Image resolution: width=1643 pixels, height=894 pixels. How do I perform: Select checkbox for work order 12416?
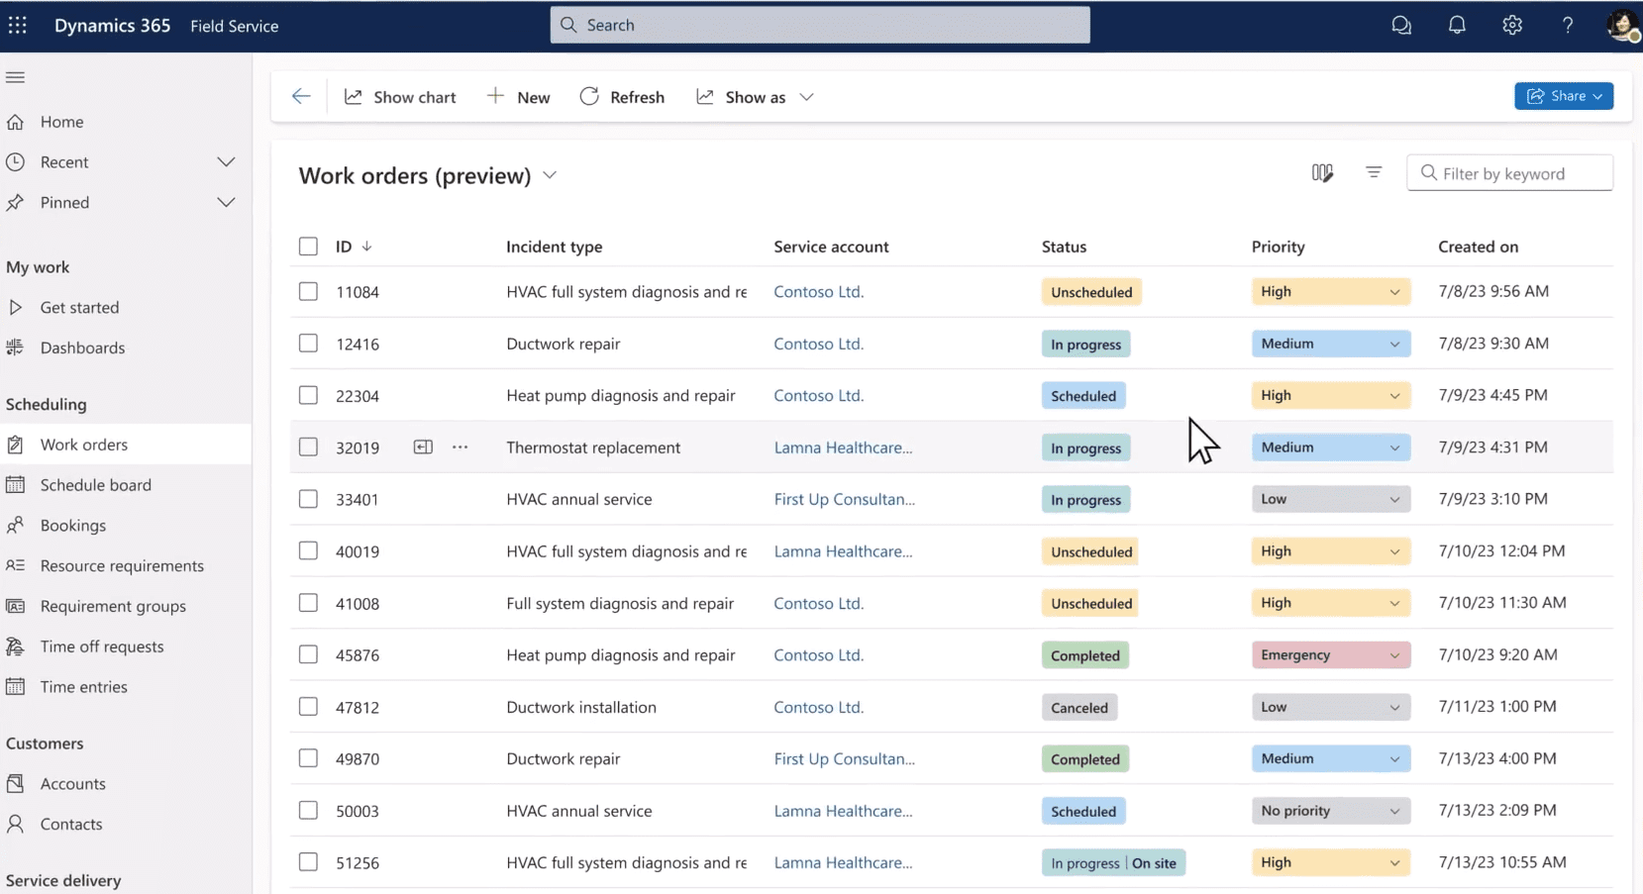(309, 344)
